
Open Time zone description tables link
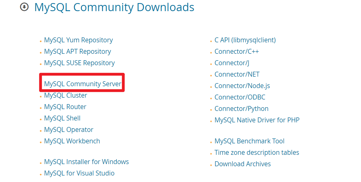click(257, 153)
